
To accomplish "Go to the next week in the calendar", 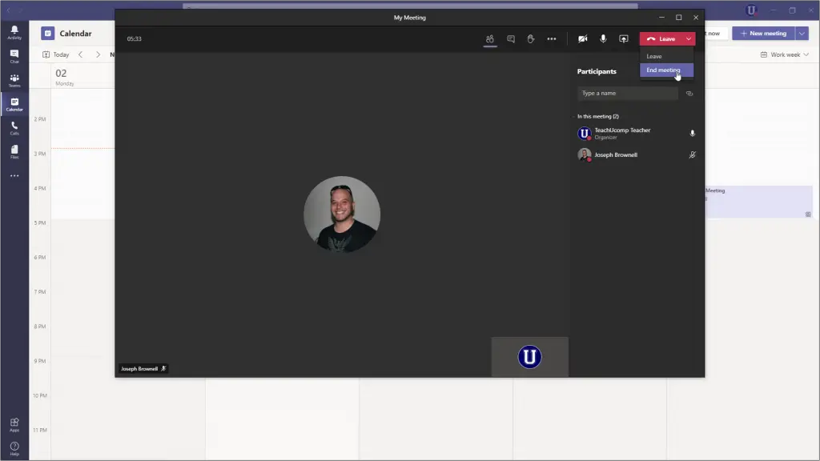I will coord(98,54).
